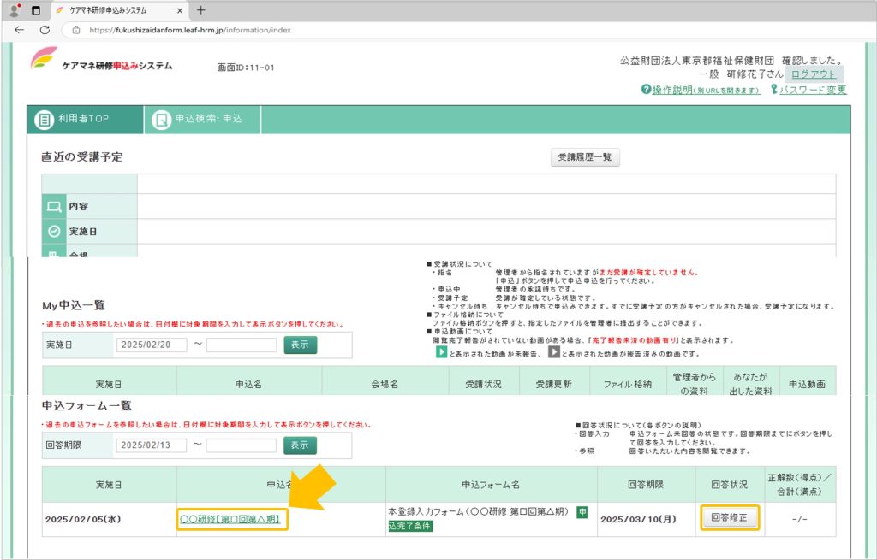Click the ログアウト link
This screenshot has width=877, height=560.
tap(813, 74)
